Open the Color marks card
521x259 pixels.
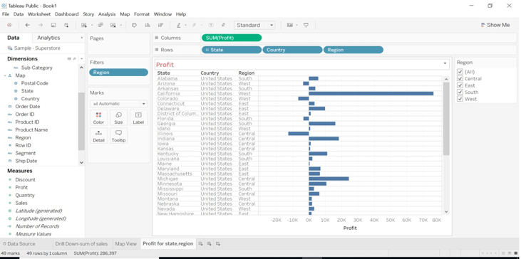98,117
